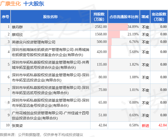Click the 6.76% percentage value
This screenshot has width=168, height=137.
tap(134, 42)
